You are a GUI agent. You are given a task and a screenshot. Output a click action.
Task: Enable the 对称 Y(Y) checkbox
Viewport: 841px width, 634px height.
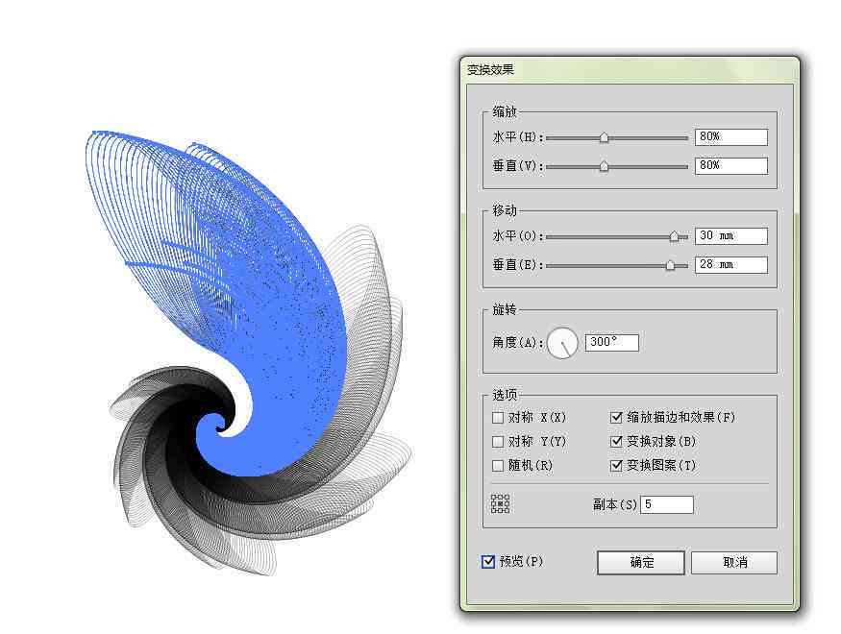pos(498,442)
